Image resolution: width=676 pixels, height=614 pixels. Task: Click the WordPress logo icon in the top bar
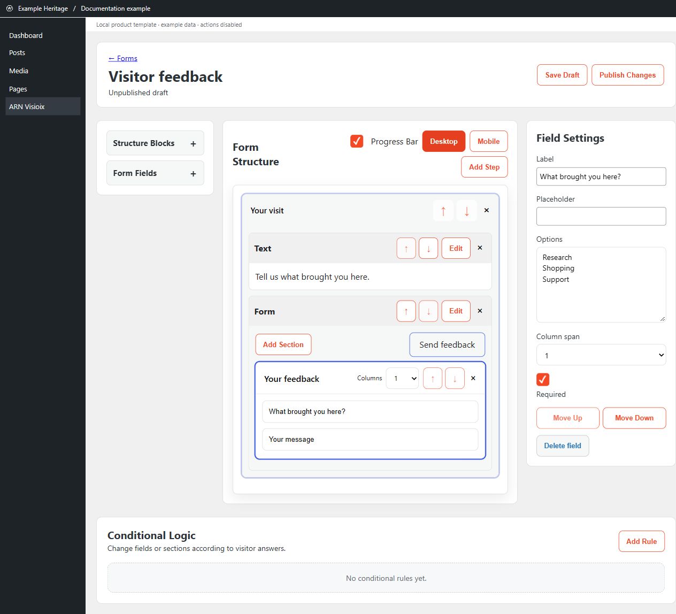[x=10, y=9]
